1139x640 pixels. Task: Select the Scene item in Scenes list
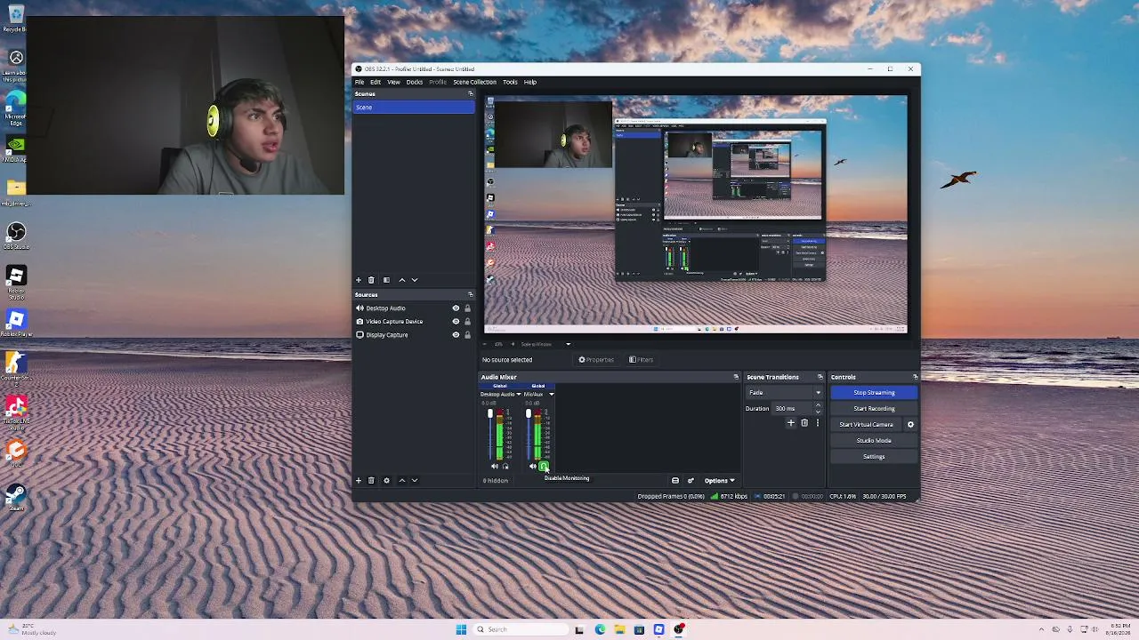[414, 108]
